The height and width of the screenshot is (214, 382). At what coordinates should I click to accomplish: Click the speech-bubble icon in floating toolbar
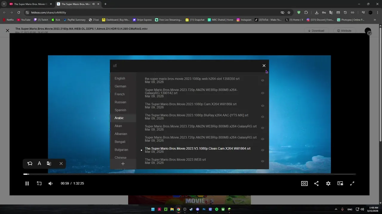tap(30, 163)
